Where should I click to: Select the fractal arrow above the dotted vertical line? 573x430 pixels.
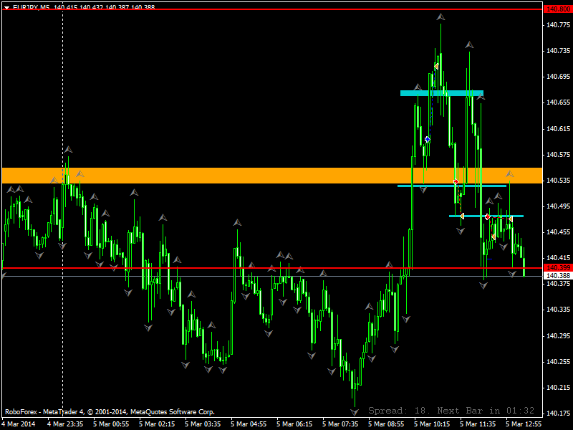[68, 149]
